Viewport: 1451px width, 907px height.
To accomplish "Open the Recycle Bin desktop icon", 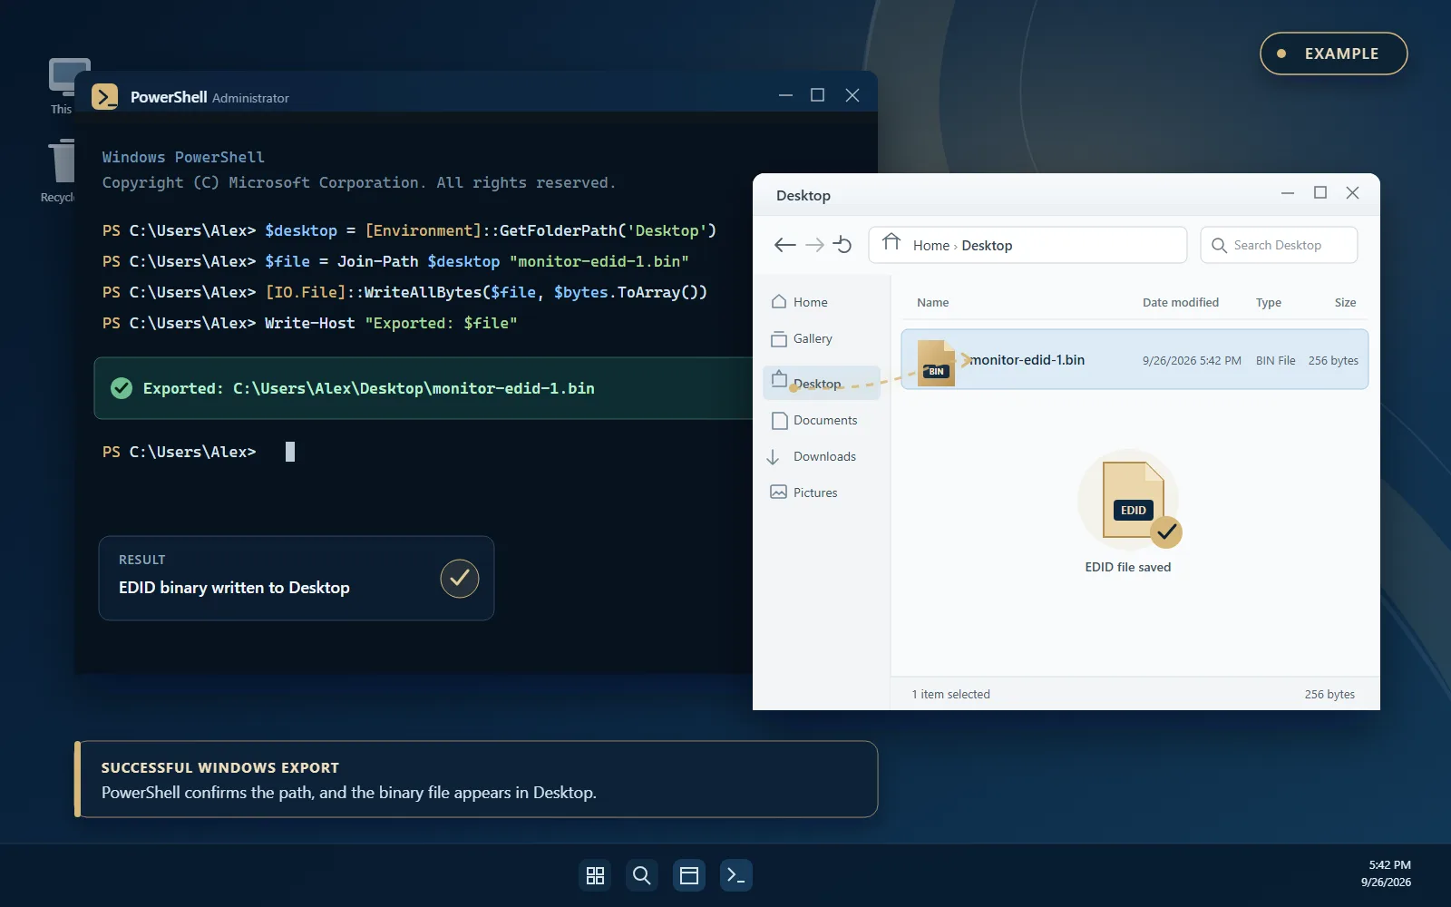I will 60,171.
